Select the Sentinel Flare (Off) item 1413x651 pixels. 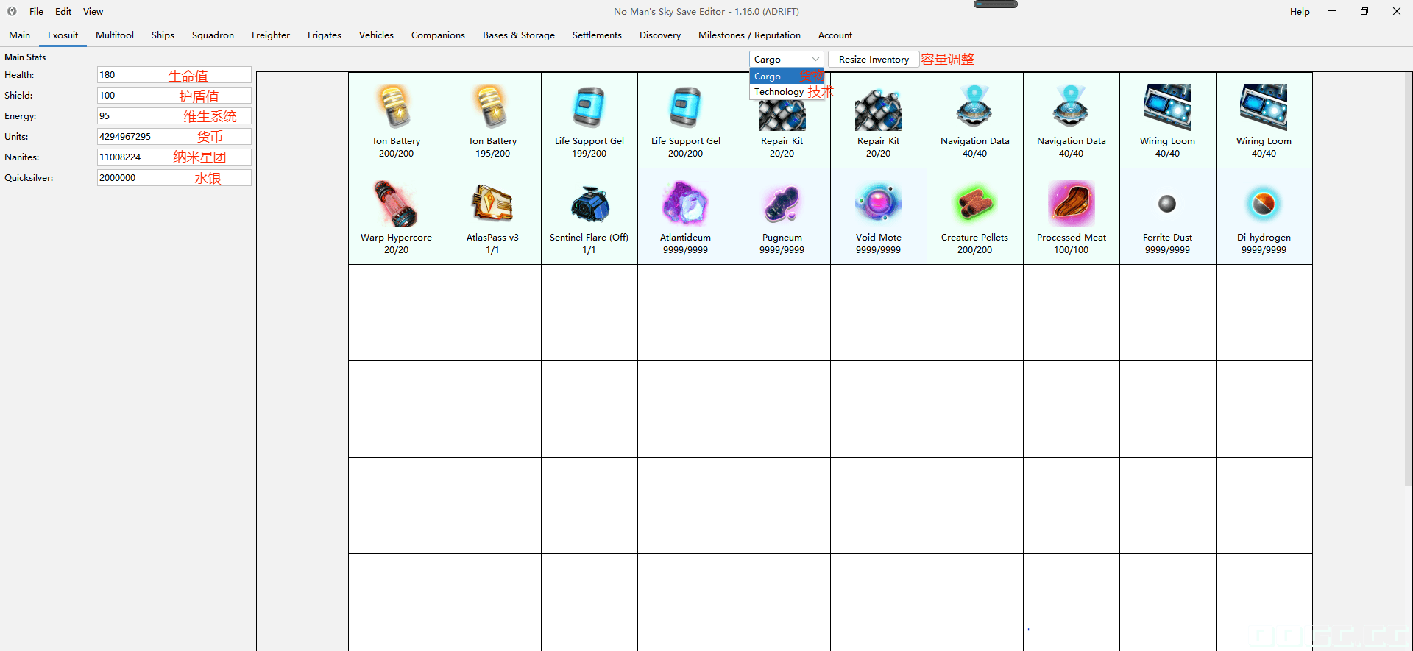pyautogui.click(x=589, y=216)
